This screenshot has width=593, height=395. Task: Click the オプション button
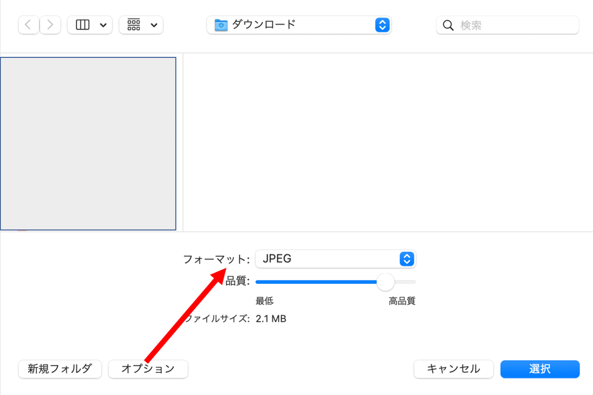click(x=148, y=368)
